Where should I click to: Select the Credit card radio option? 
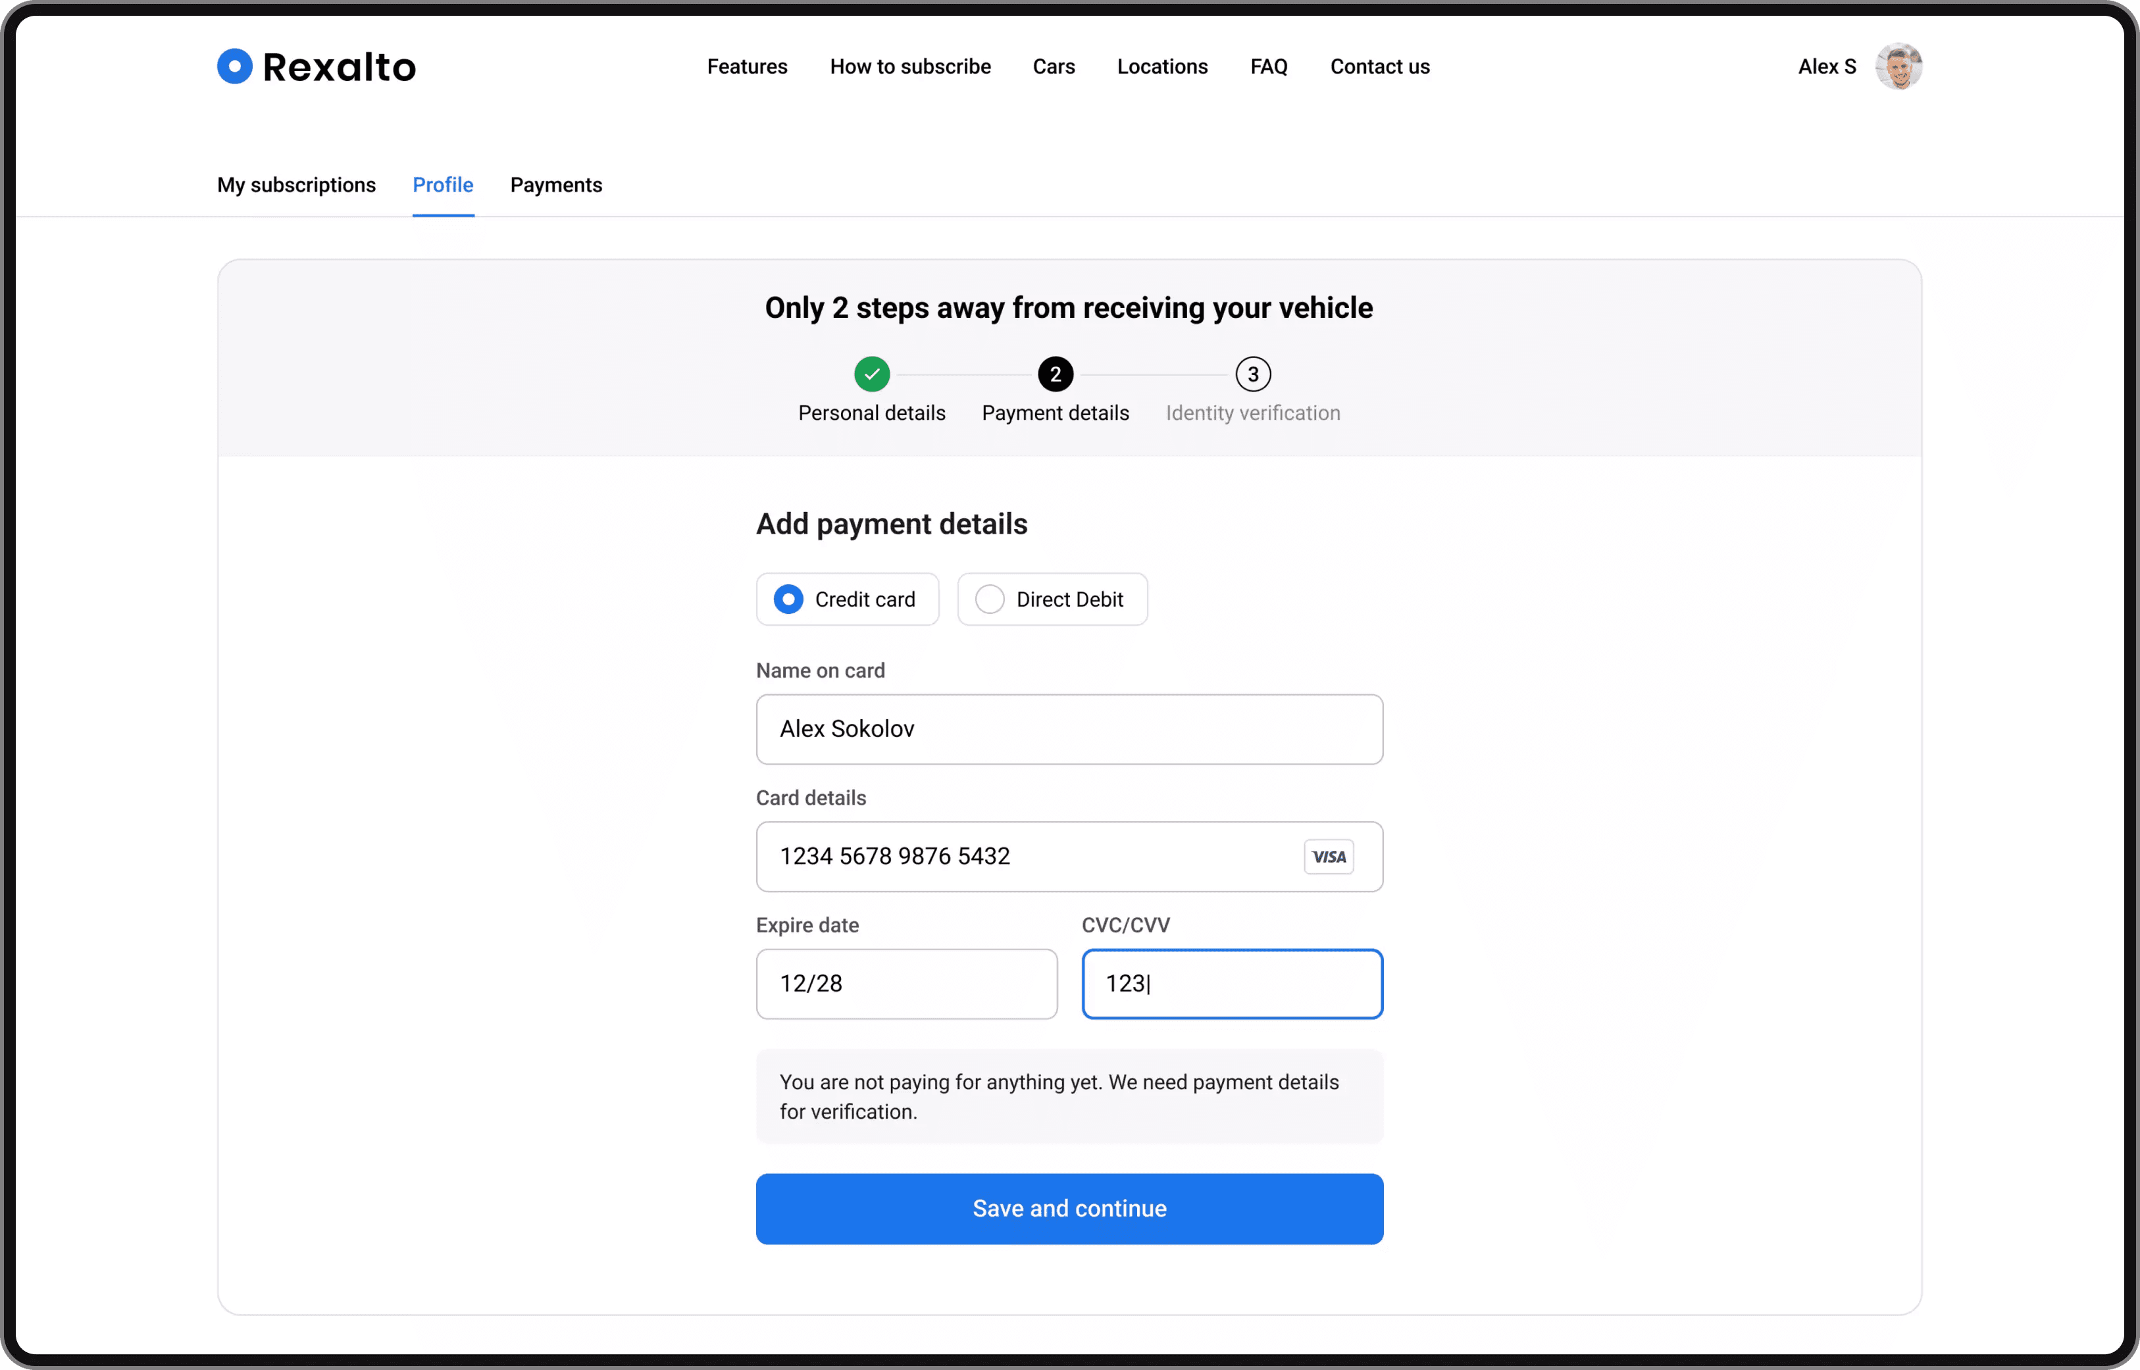pos(789,599)
